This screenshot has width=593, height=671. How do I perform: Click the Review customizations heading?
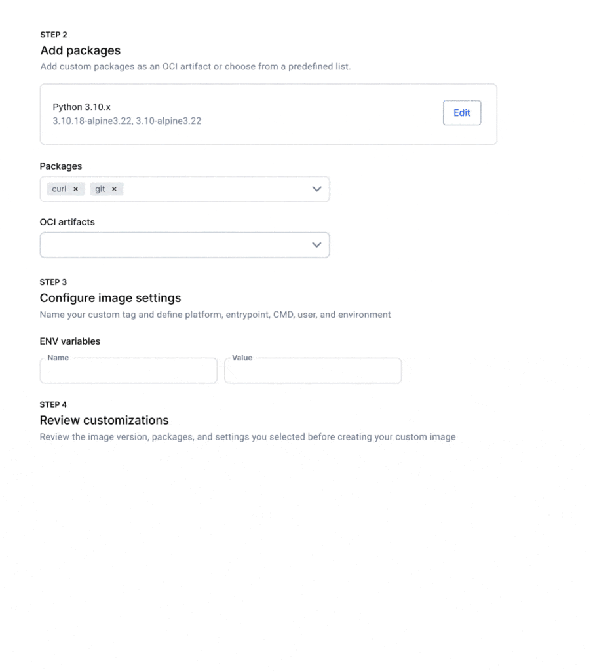pos(104,421)
